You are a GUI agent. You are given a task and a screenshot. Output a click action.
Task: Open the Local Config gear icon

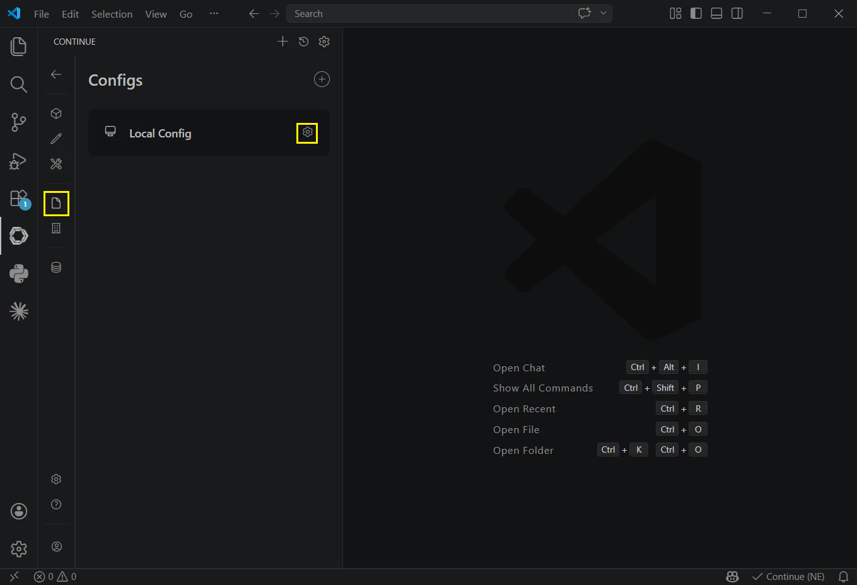pyautogui.click(x=307, y=132)
